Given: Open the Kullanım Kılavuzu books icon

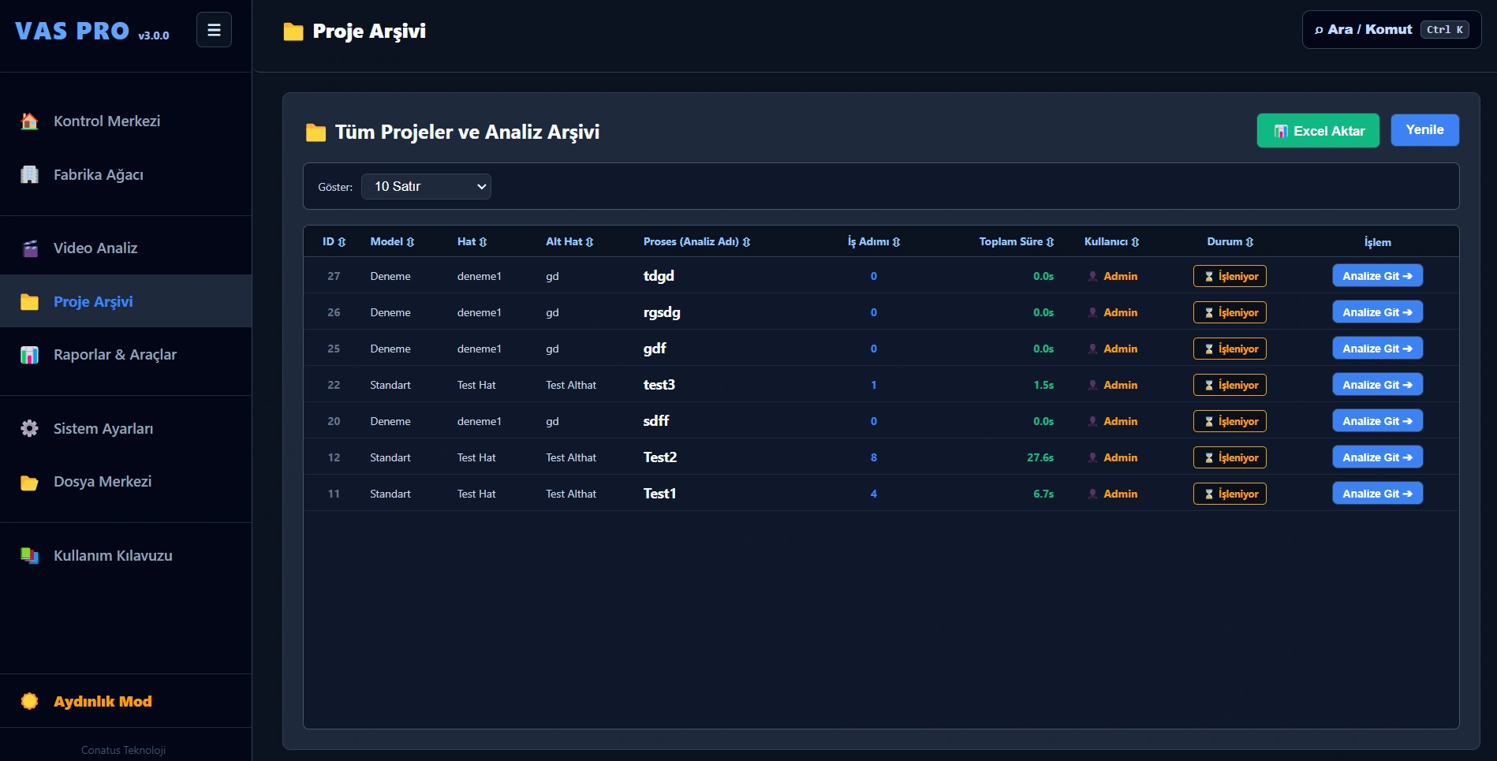Looking at the screenshot, I should tap(29, 556).
